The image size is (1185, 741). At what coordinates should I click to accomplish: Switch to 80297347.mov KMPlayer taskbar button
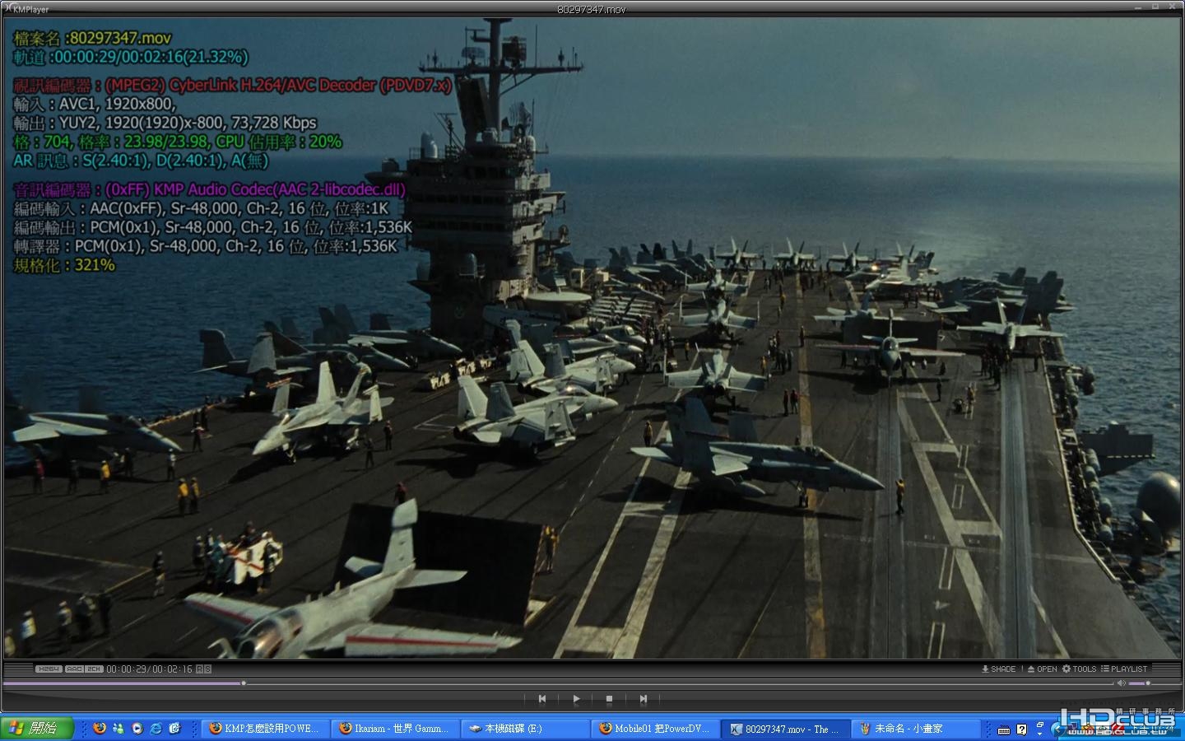pyautogui.click(x=786, y=729)
